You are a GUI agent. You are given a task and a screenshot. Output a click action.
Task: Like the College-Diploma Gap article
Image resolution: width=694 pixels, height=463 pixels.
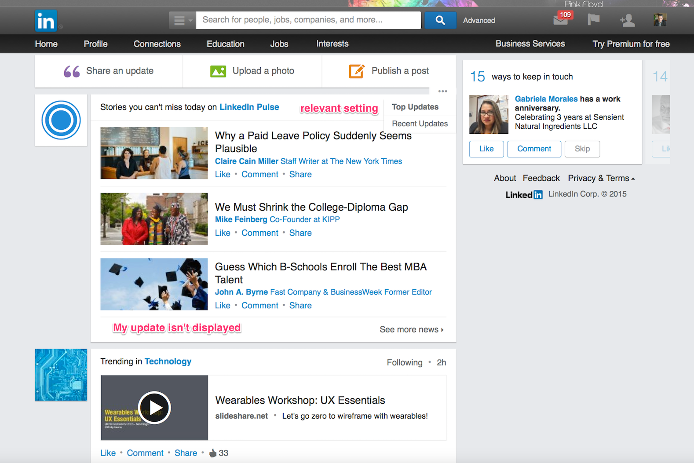click(223, 233)
